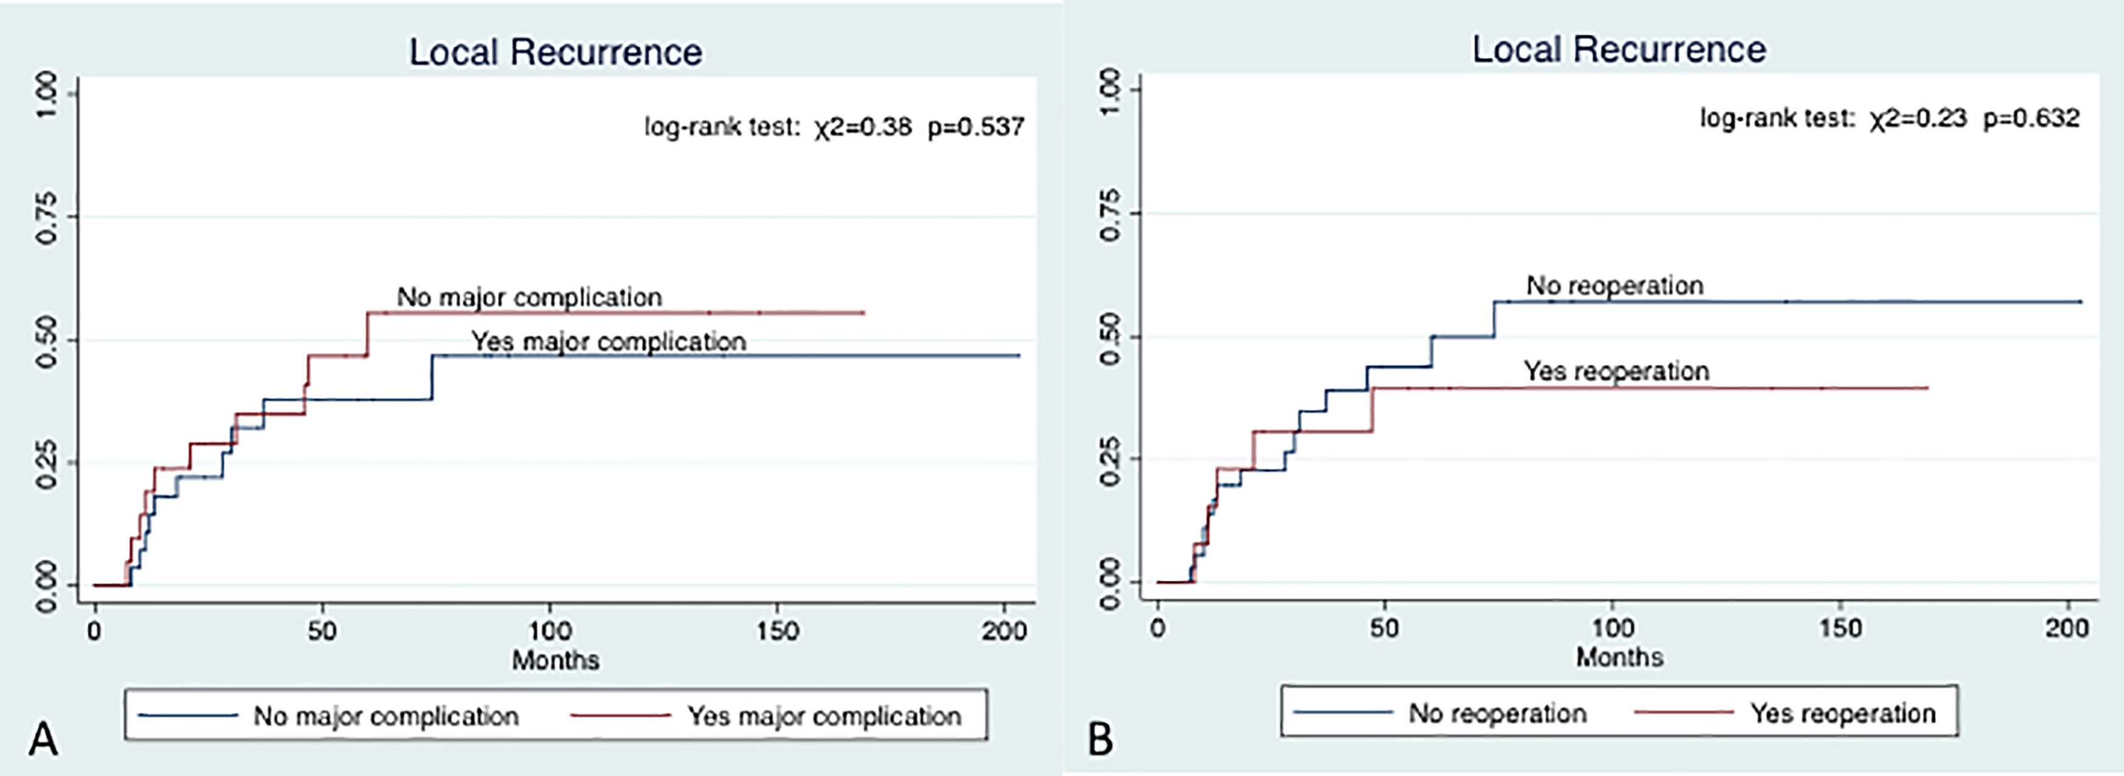
Task: Click the No major complication curve label
Action: (529, 297)
